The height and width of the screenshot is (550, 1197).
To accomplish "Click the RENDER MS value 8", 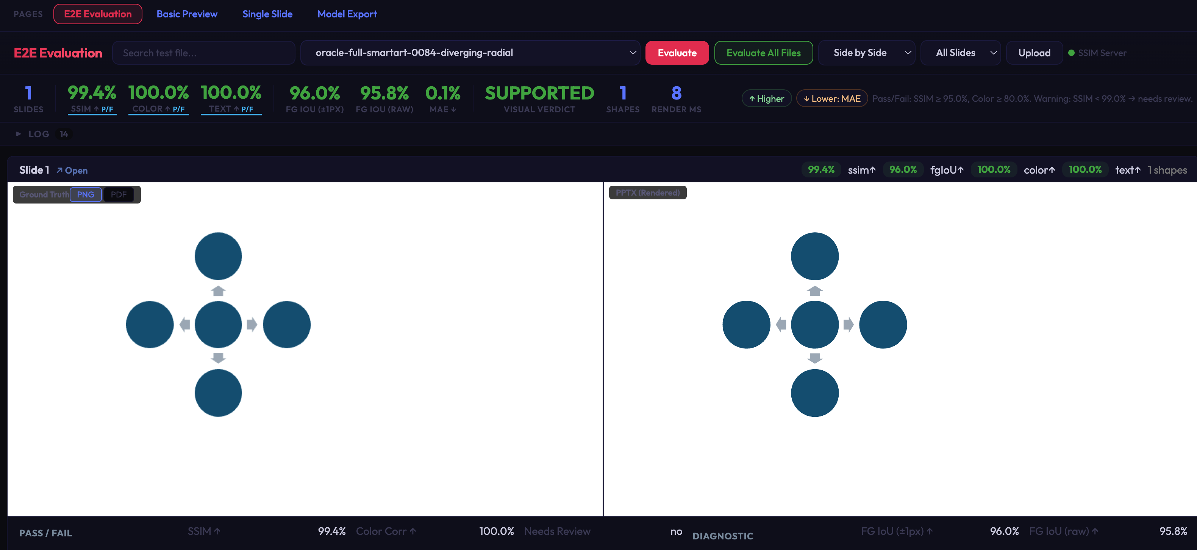I will point(676,93).
